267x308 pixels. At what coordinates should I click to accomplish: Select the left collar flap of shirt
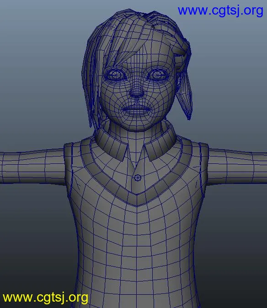click(x=112, y=144)
